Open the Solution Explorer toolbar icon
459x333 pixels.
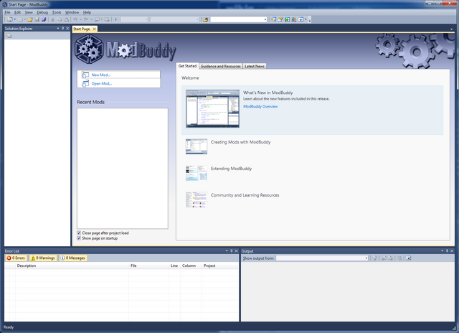click(273, 19)
